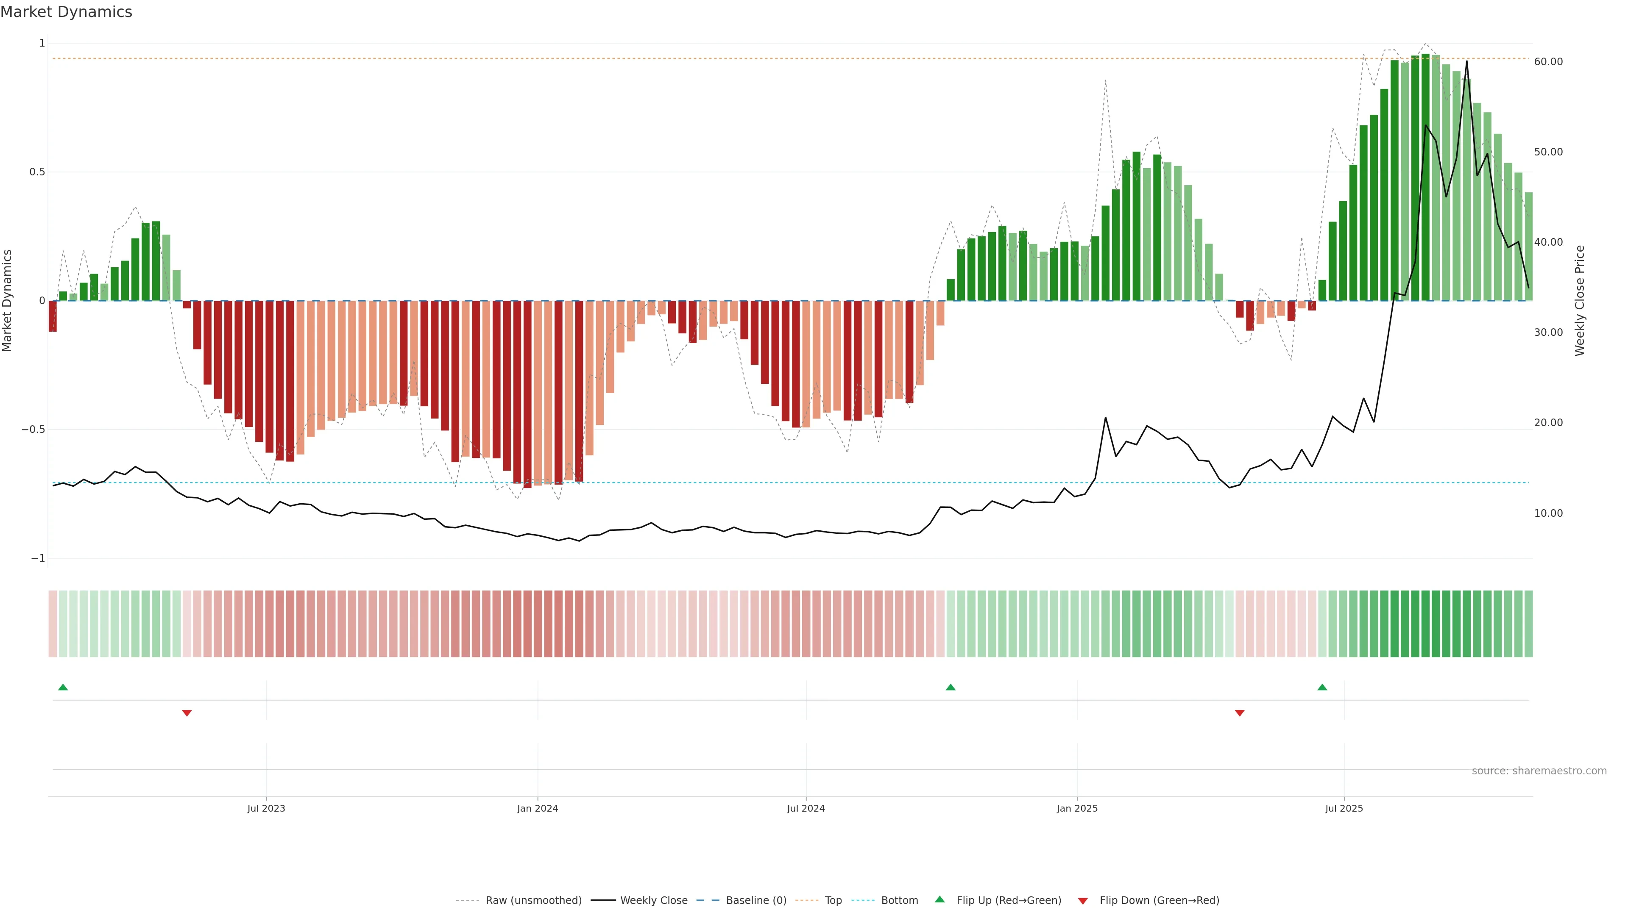Toggle the Top legend entry
Viewport: 1628px width, 915px height.
tap(833, 901)
